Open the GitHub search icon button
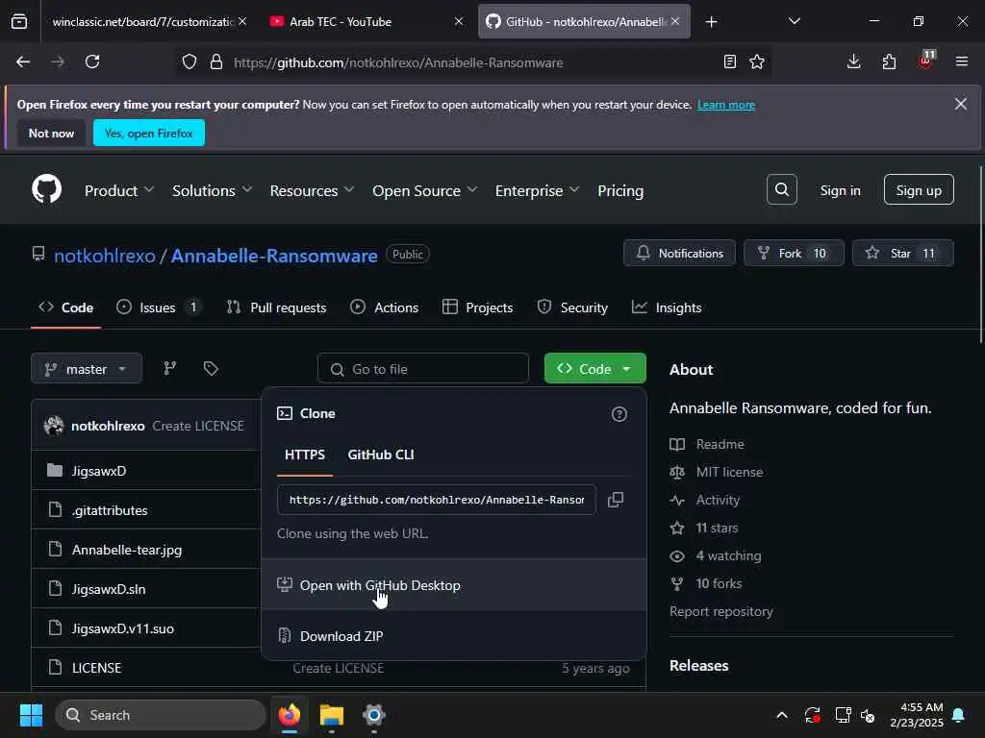The image size is (985, 738). click(781, 189)
